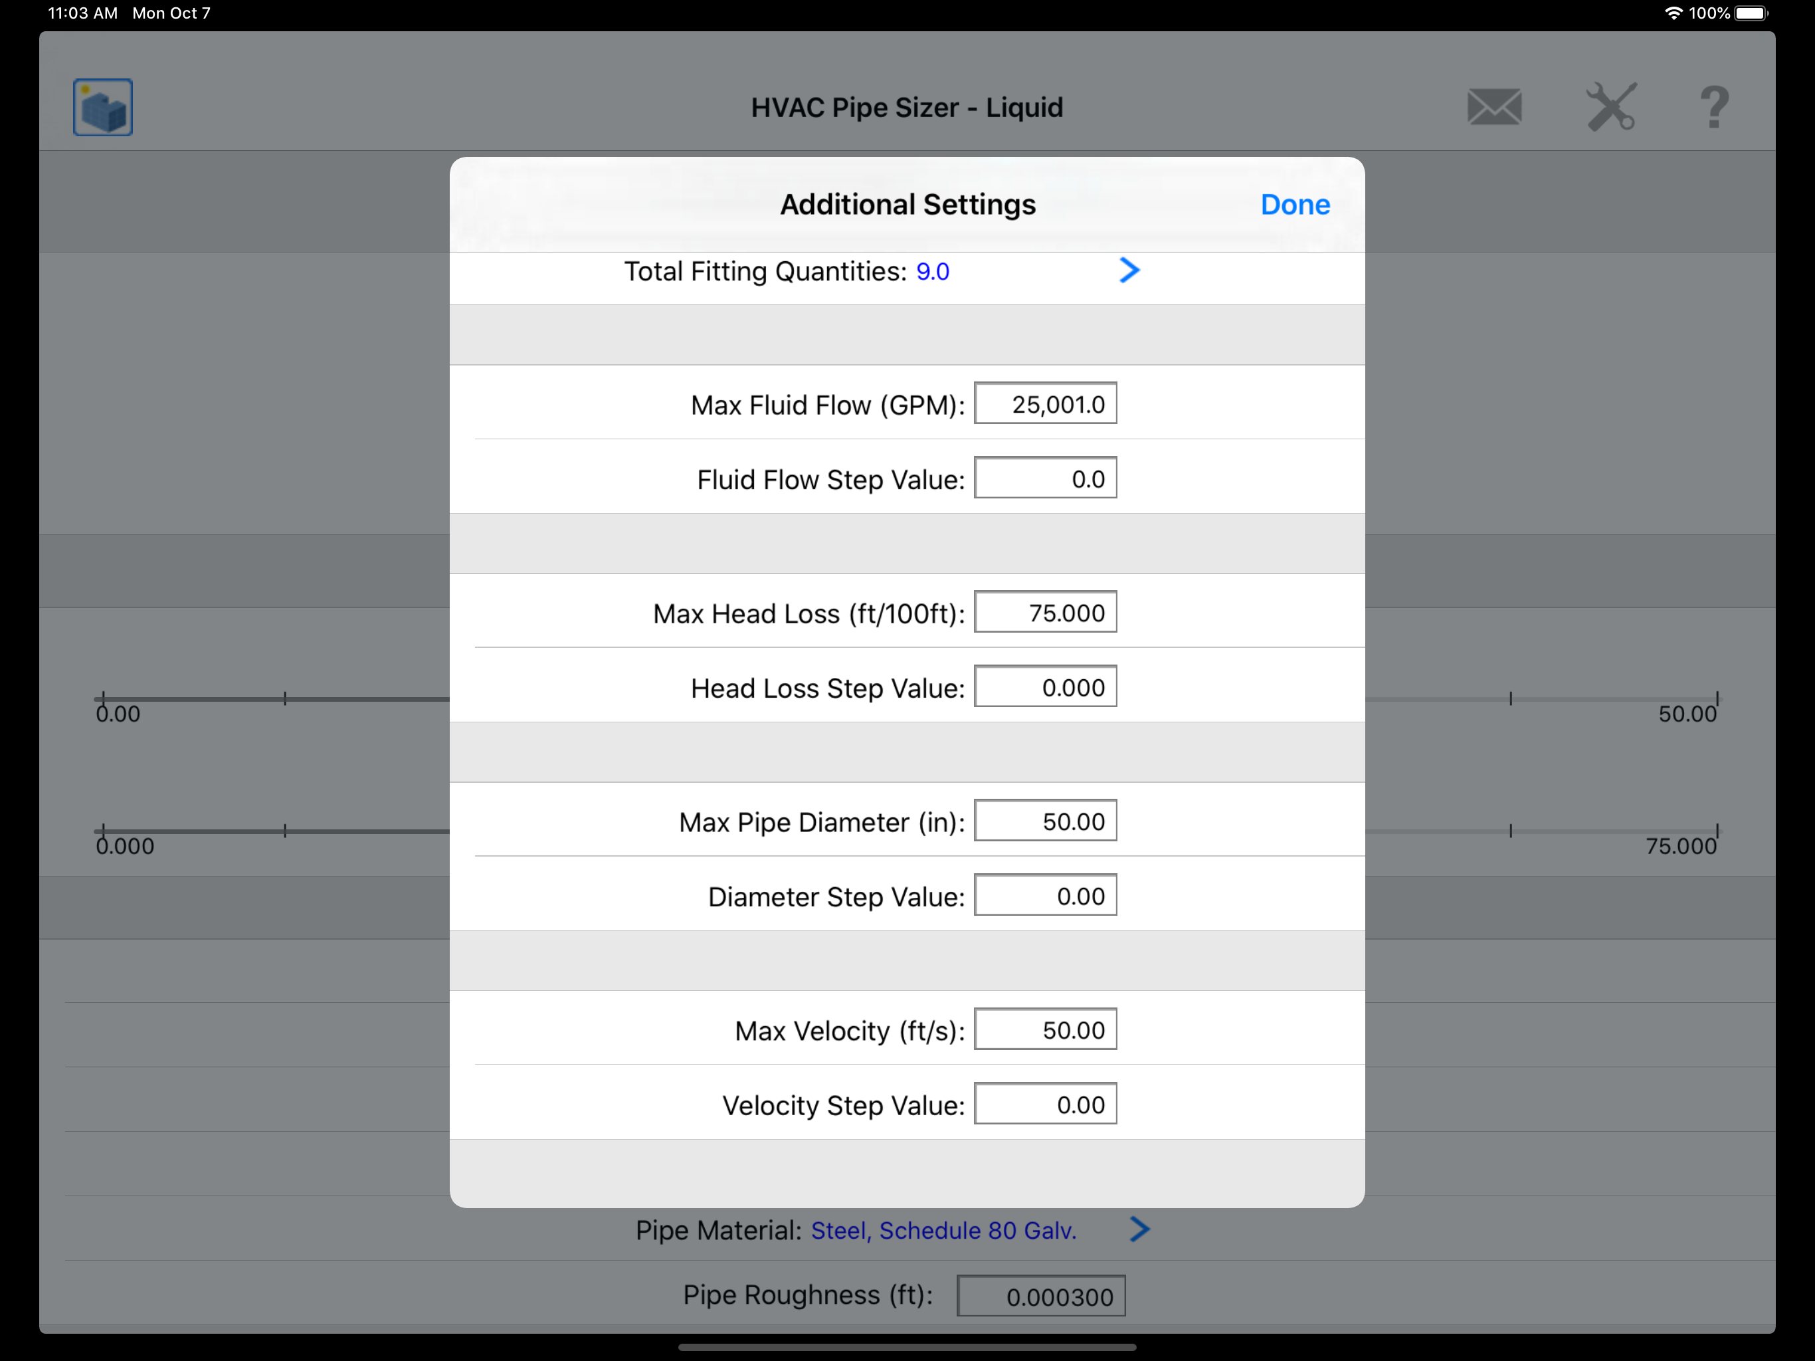
Task: Tap the blue building block app icon
Action: tap(102, 108)
